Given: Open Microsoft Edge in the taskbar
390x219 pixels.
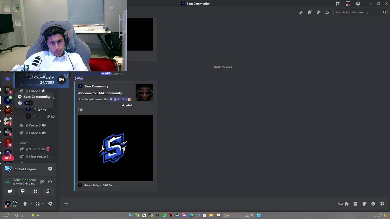Looking at the screenshot, I should pyautogui.click(x=191, y=215).
